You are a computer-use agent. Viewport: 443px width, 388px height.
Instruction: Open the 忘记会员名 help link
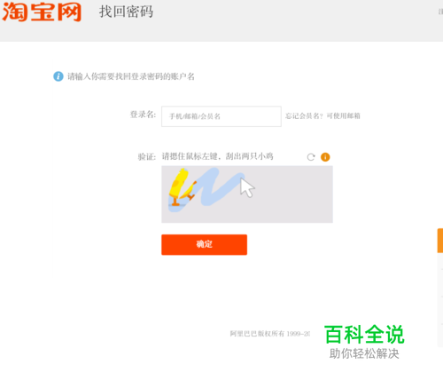pyautogui.click(x=323, y=116)
